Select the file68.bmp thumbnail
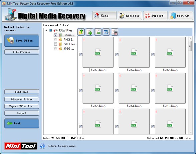Screen dimensions: 196x154 98,52
